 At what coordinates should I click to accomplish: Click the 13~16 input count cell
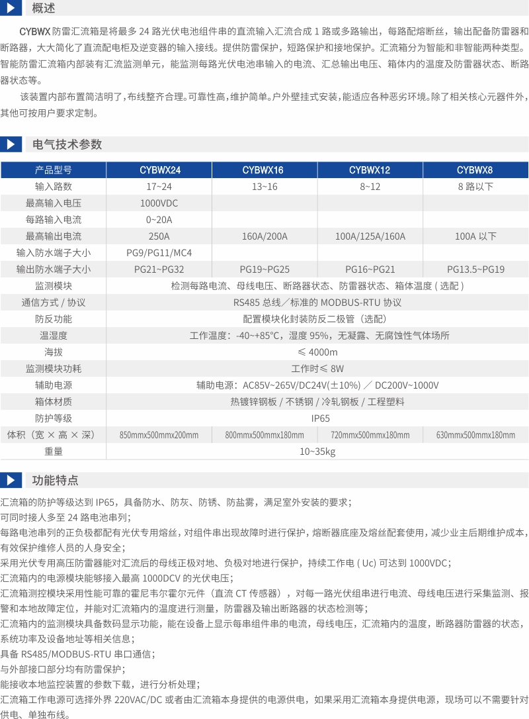pyautogui.click(x=264, y=187)
